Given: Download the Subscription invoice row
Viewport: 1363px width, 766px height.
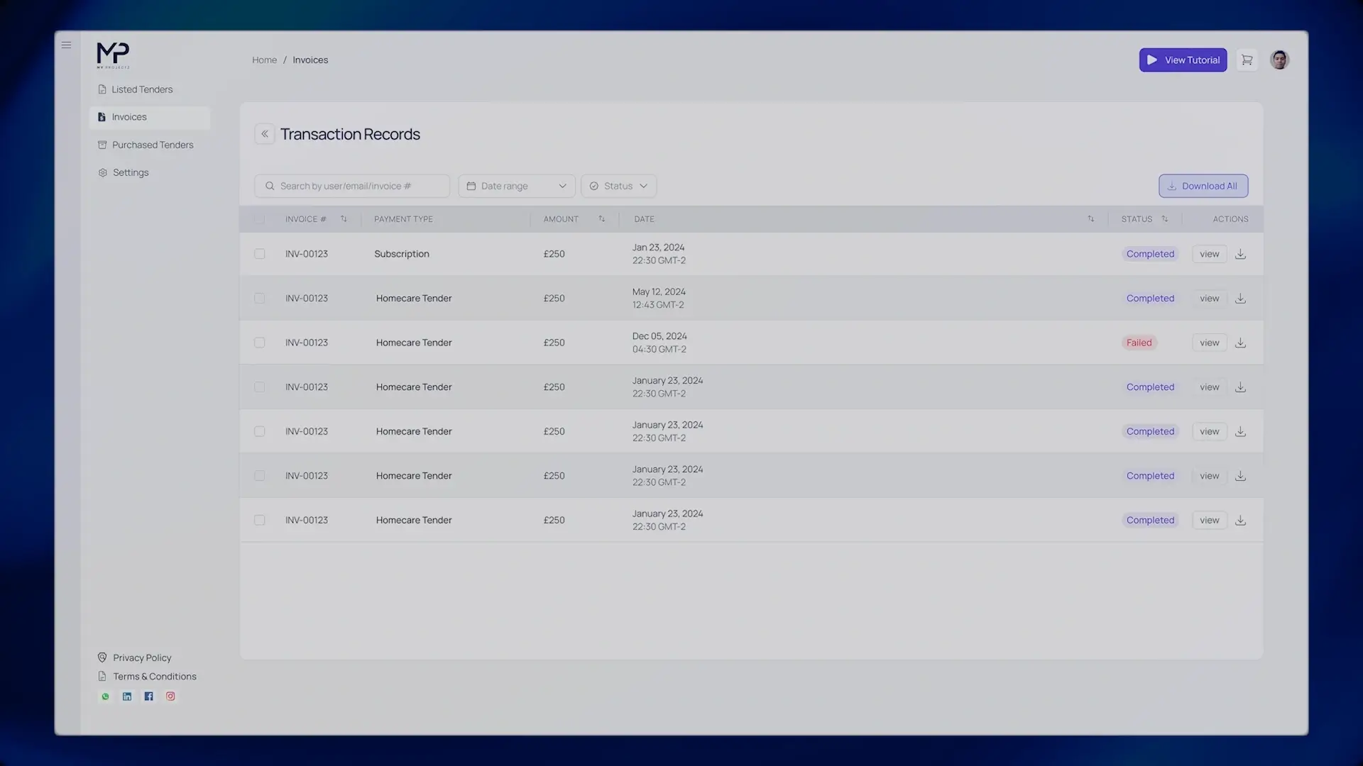Looking at the screenshot, I should 1240,254.
